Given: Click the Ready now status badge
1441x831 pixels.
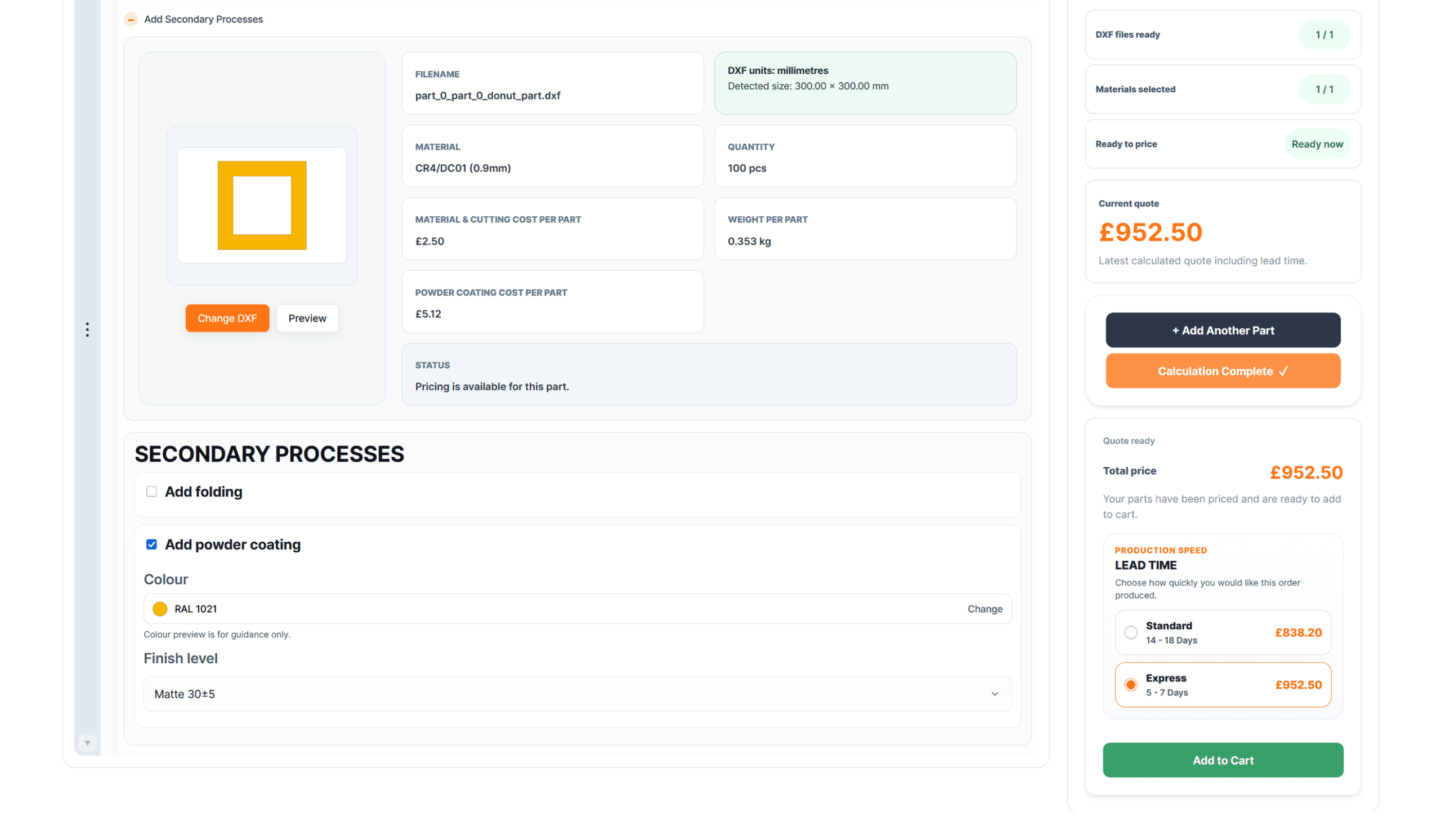Looking at the screenshot, I should click(1317, 144).
